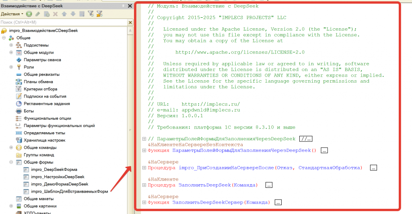Open the Действия dropdown menu
This screenshot has height=214, width=412.
coord(12,14)
